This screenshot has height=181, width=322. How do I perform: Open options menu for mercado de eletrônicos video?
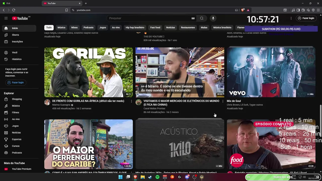point(223,101)
